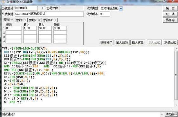Click the 编辑操作 button
Screen dimensions: 178x117
[x=106, y=43]
